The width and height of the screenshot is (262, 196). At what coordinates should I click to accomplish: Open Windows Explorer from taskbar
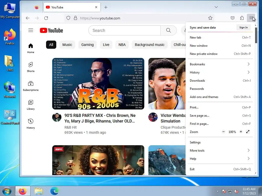39,191
